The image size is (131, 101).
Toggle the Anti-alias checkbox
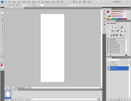coord(26,5)
